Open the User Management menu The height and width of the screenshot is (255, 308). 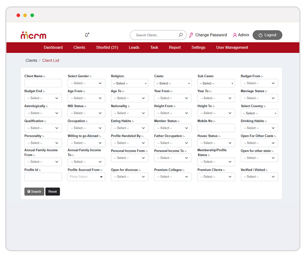(232, 48)
